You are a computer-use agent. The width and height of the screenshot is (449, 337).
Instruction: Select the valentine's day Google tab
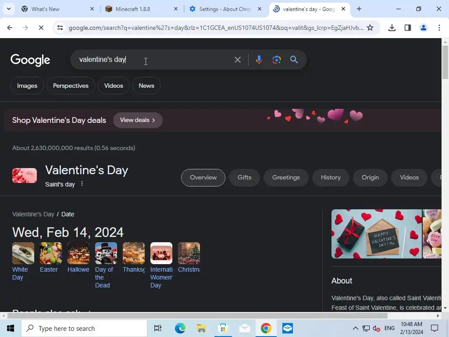(309, 9)
